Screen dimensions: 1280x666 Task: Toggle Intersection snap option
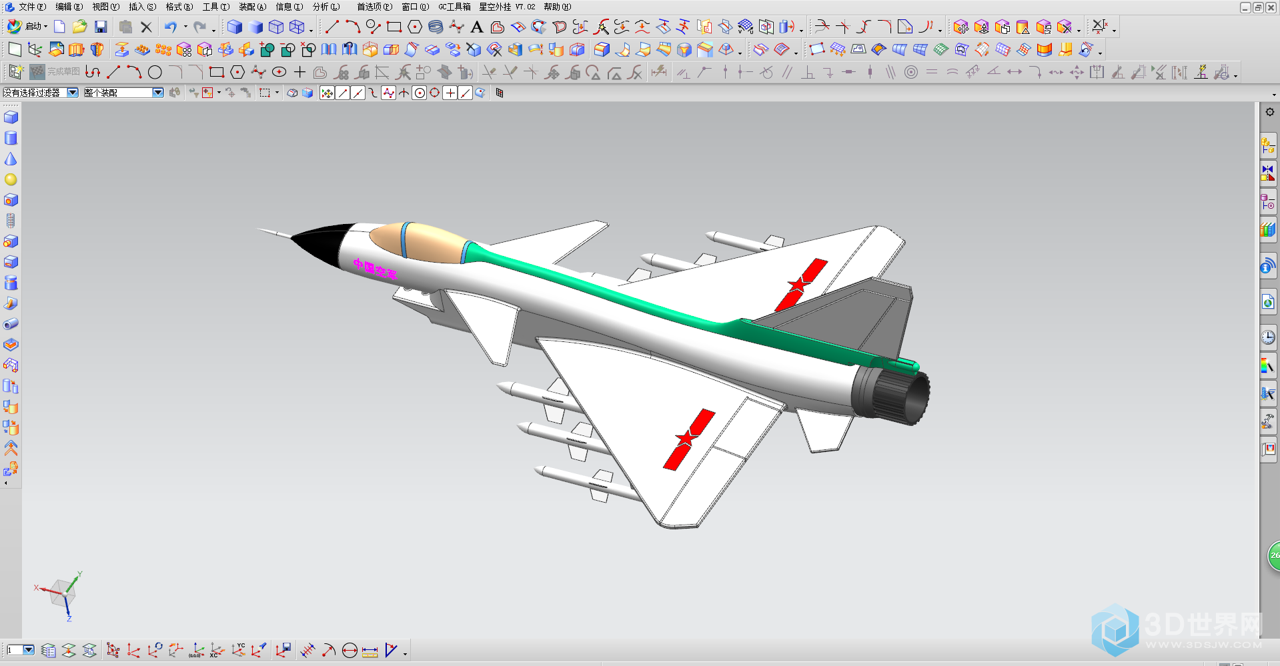tap(404, 93)
